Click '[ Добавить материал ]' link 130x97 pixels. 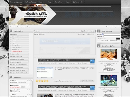point(88,31)
